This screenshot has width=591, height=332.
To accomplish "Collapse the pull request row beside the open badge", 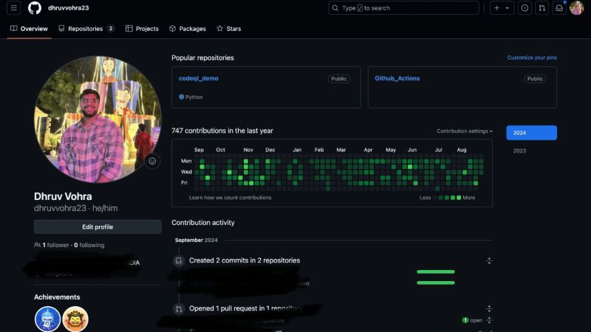I will click(489, 320).
